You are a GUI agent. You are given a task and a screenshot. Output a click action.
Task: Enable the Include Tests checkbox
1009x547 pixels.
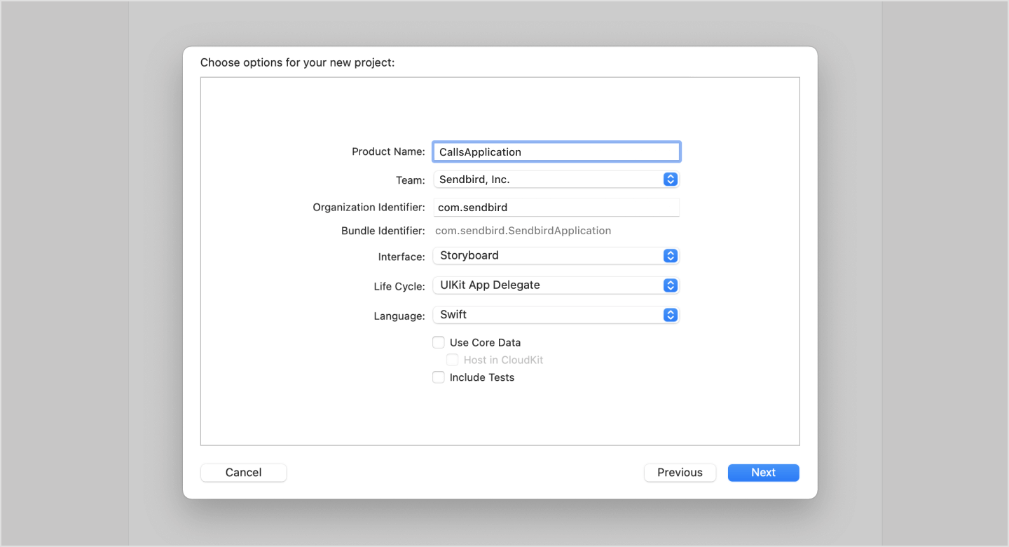pos(438,377)
